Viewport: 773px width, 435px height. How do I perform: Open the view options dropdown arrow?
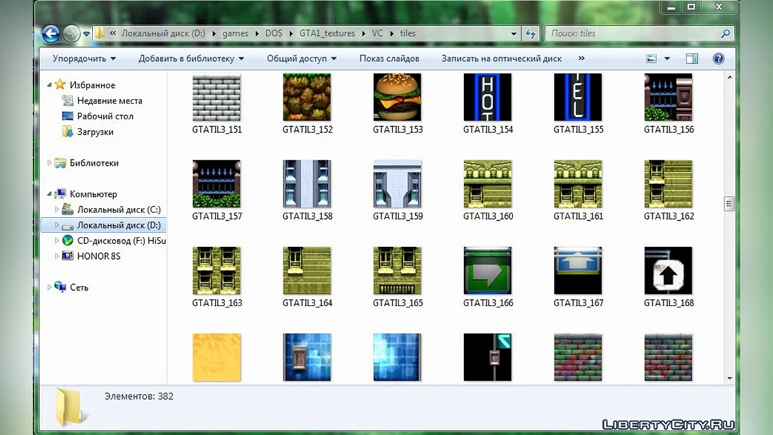[667, 59]
